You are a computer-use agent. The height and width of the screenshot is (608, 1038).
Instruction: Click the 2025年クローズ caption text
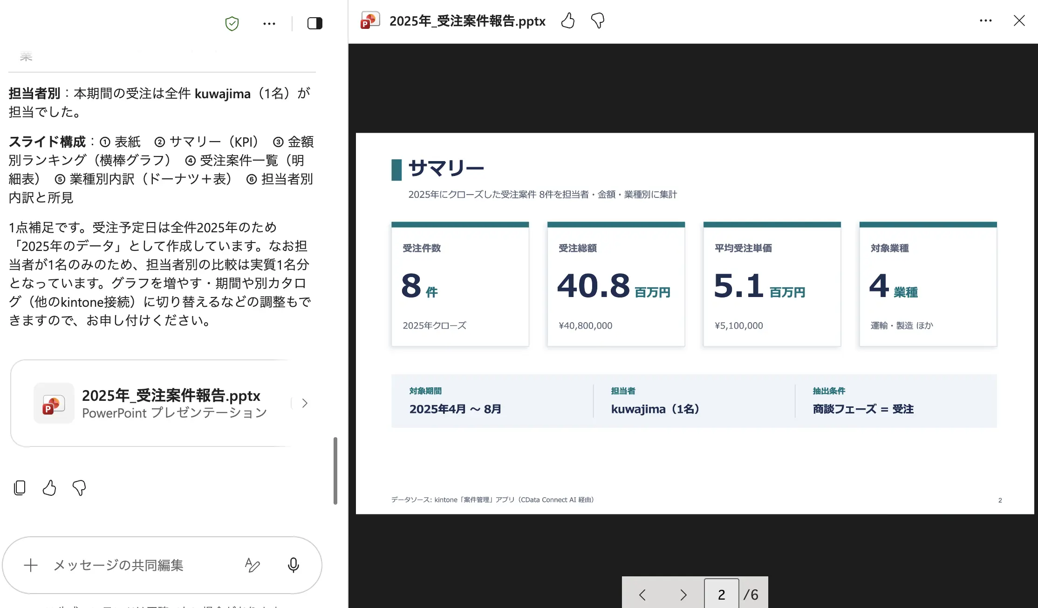pyautogui.click(x=435, y=325)
